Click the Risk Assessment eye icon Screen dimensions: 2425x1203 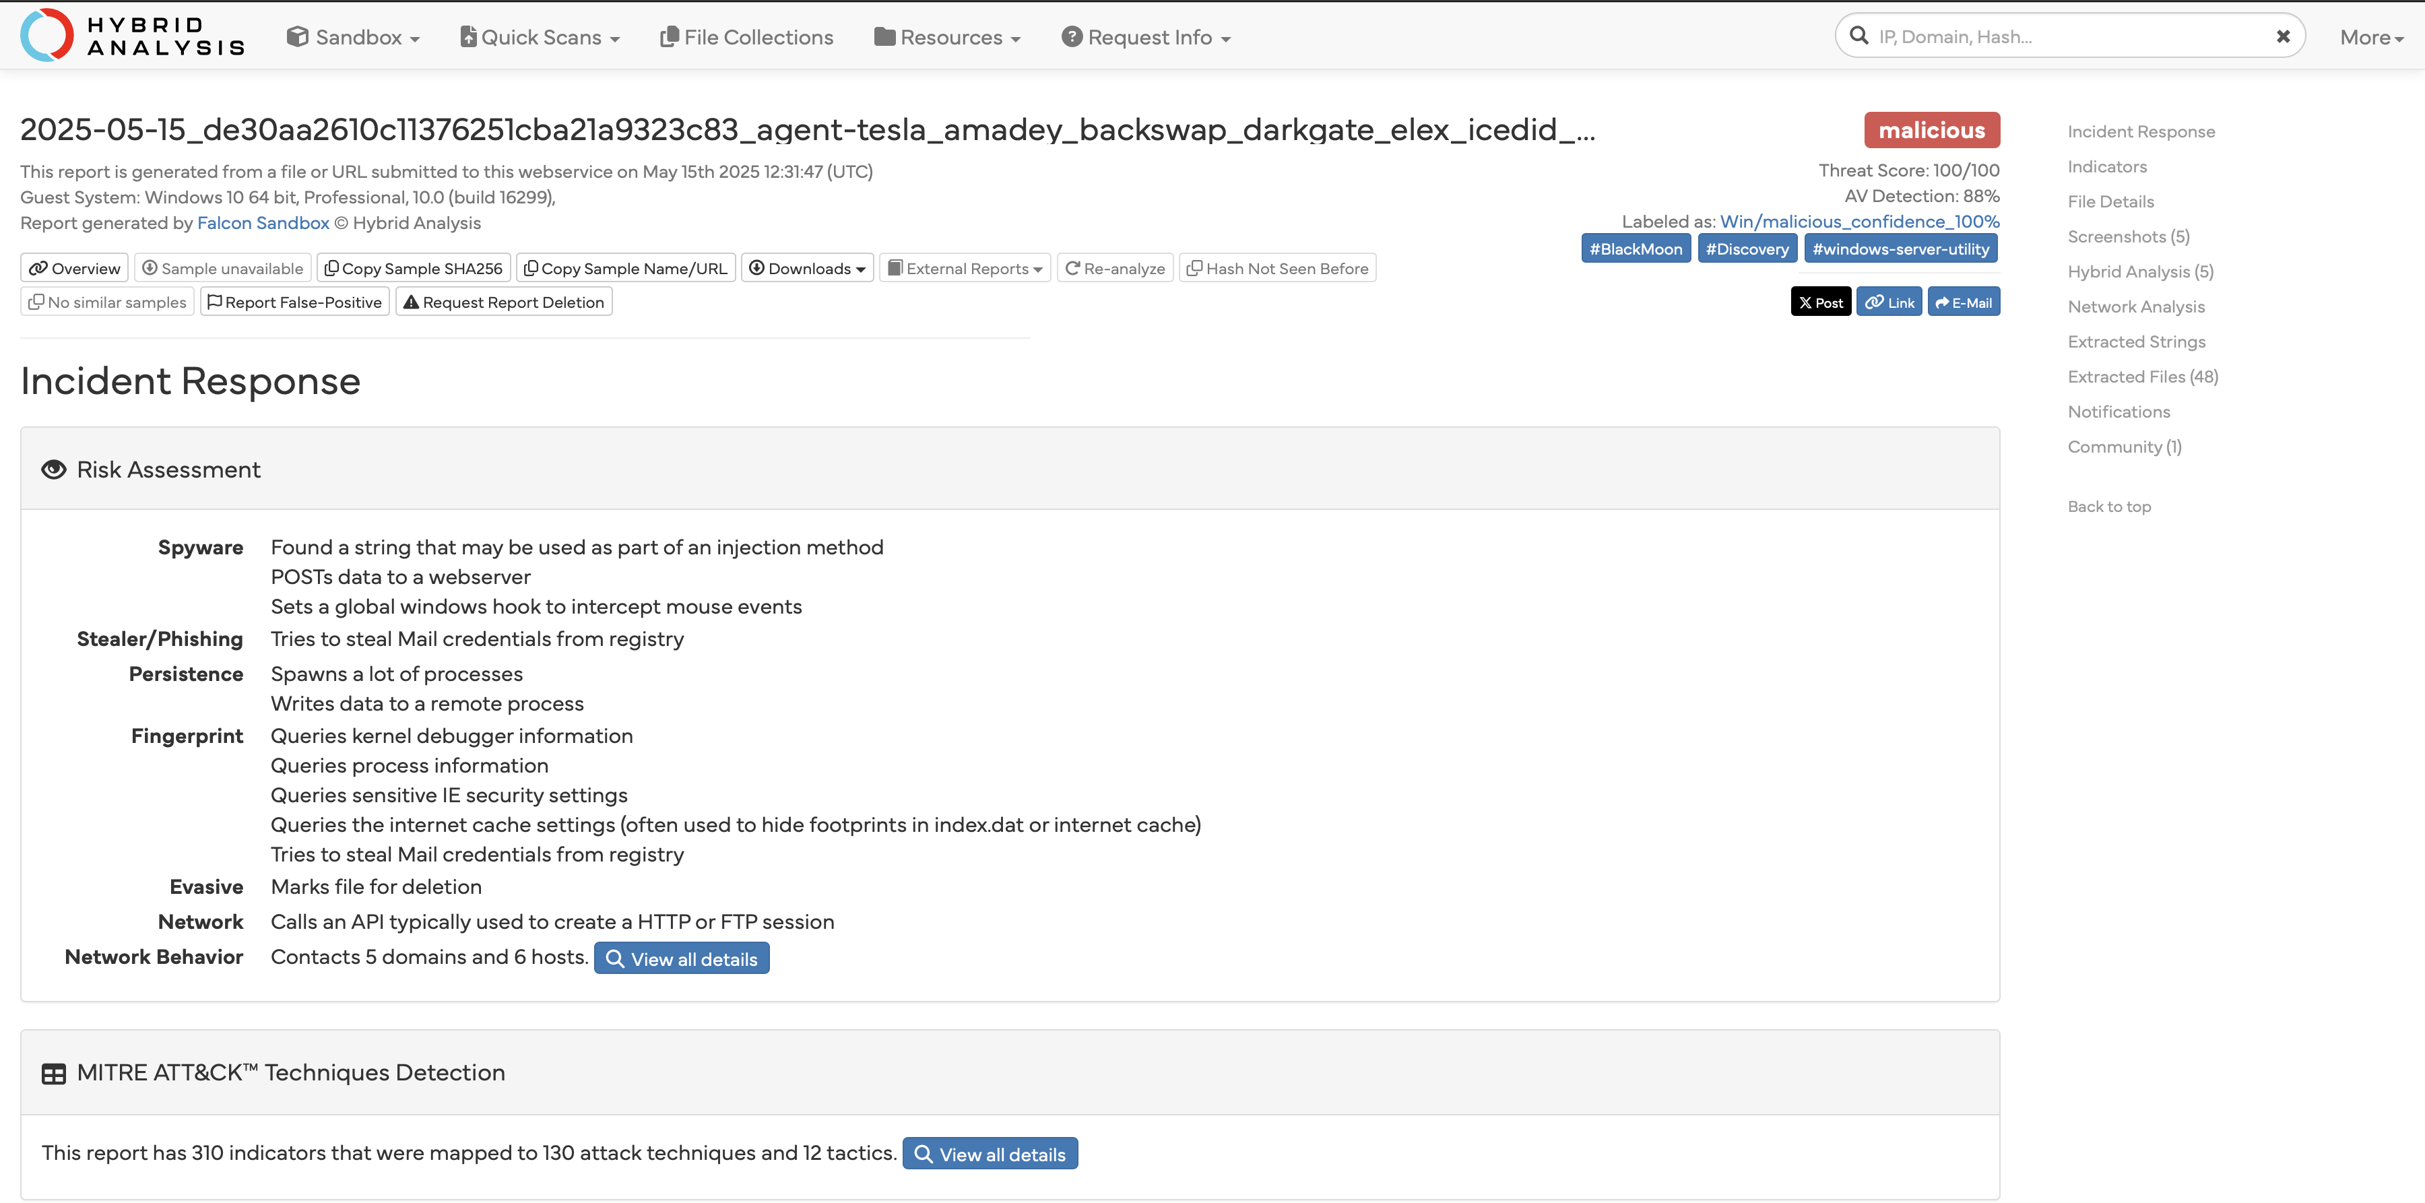point(54,469)
